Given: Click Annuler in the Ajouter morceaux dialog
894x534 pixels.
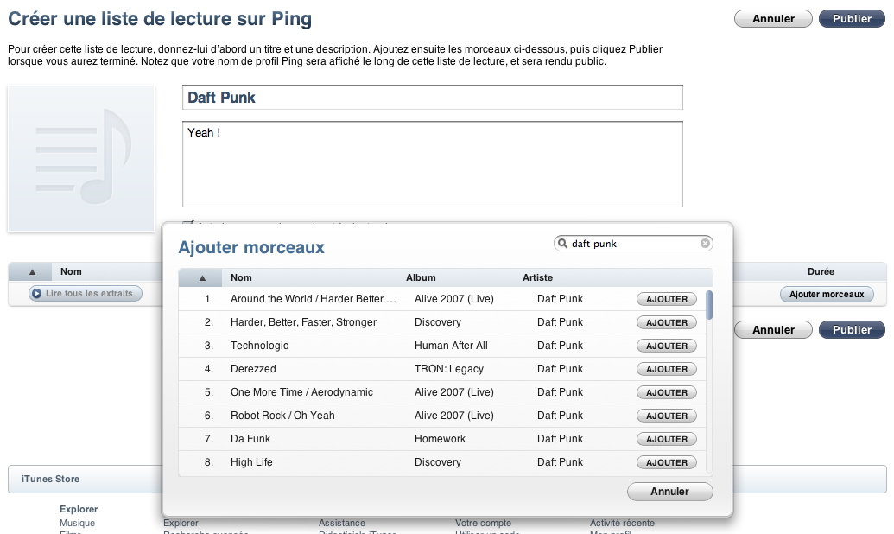Looking at the screenshot, I should [x=670, y=492].
